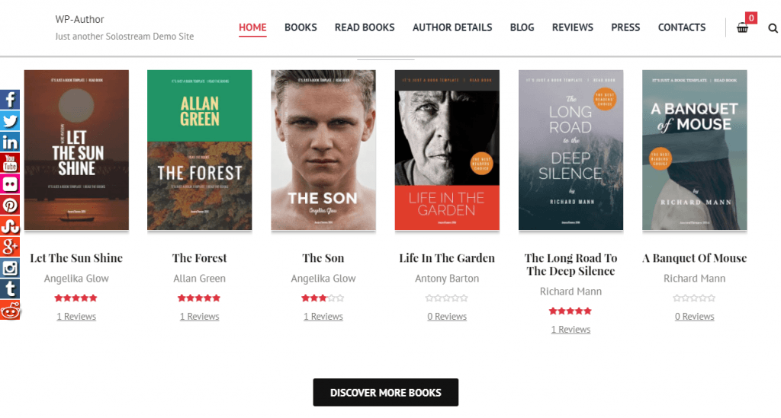Click the star rating for The Son

pos(323,298)
